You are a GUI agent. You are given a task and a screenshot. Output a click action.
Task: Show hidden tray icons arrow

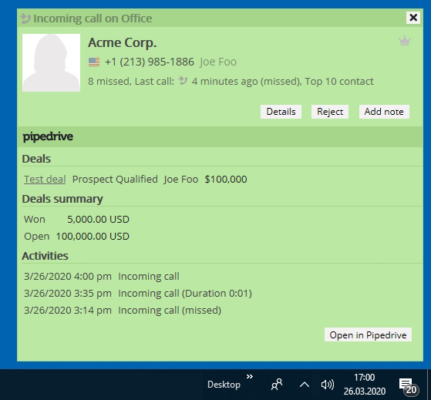coord(305,385)
